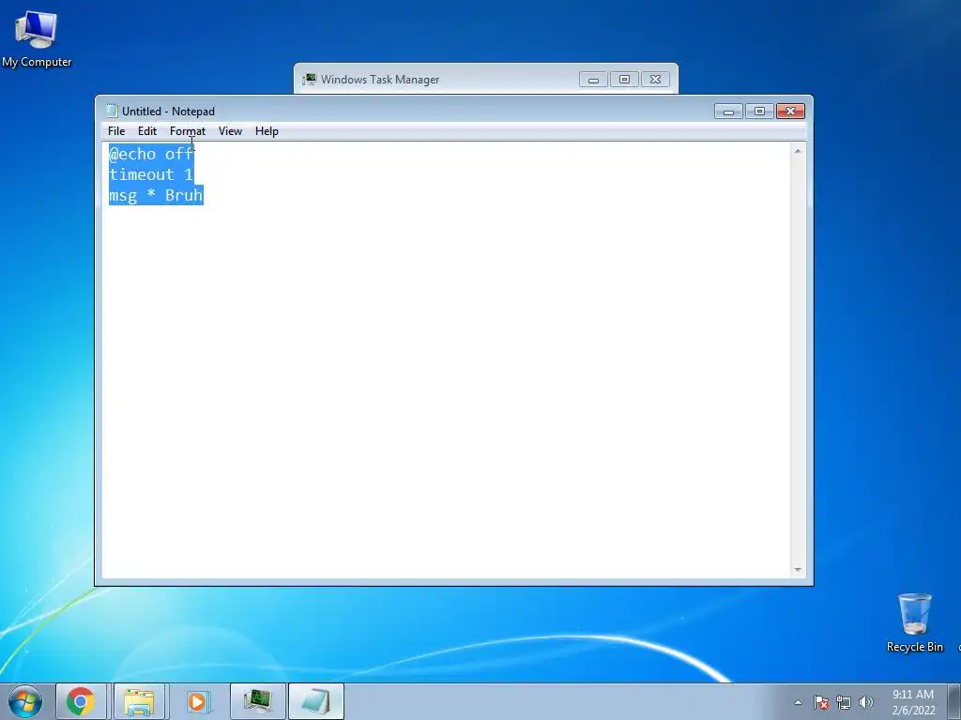This screenshot has height=720, width=961.
Task: Click the Windows Task Manager title bar icon
Action: (310, 79)
